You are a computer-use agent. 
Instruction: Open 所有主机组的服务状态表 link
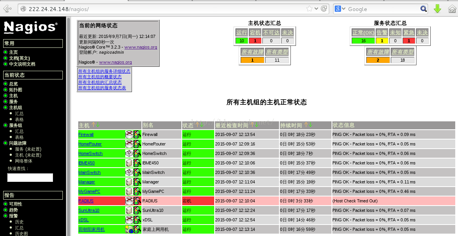pyautogui.click(x=102, y=88)
